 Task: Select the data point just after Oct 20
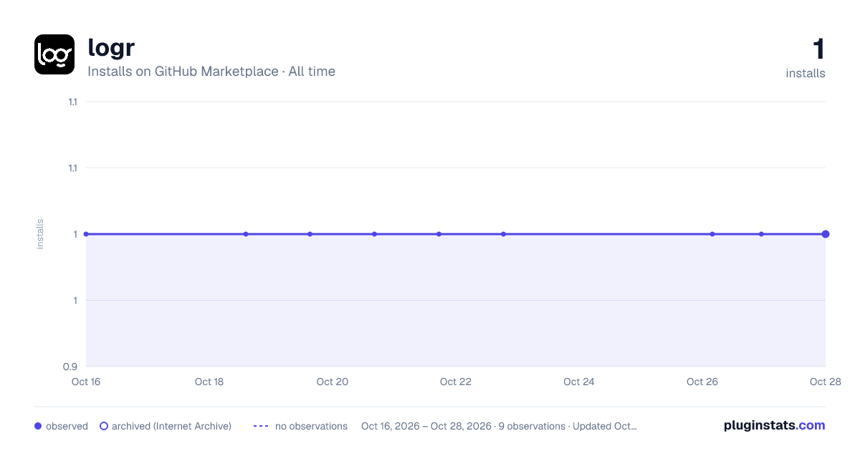tap(374, 234)
